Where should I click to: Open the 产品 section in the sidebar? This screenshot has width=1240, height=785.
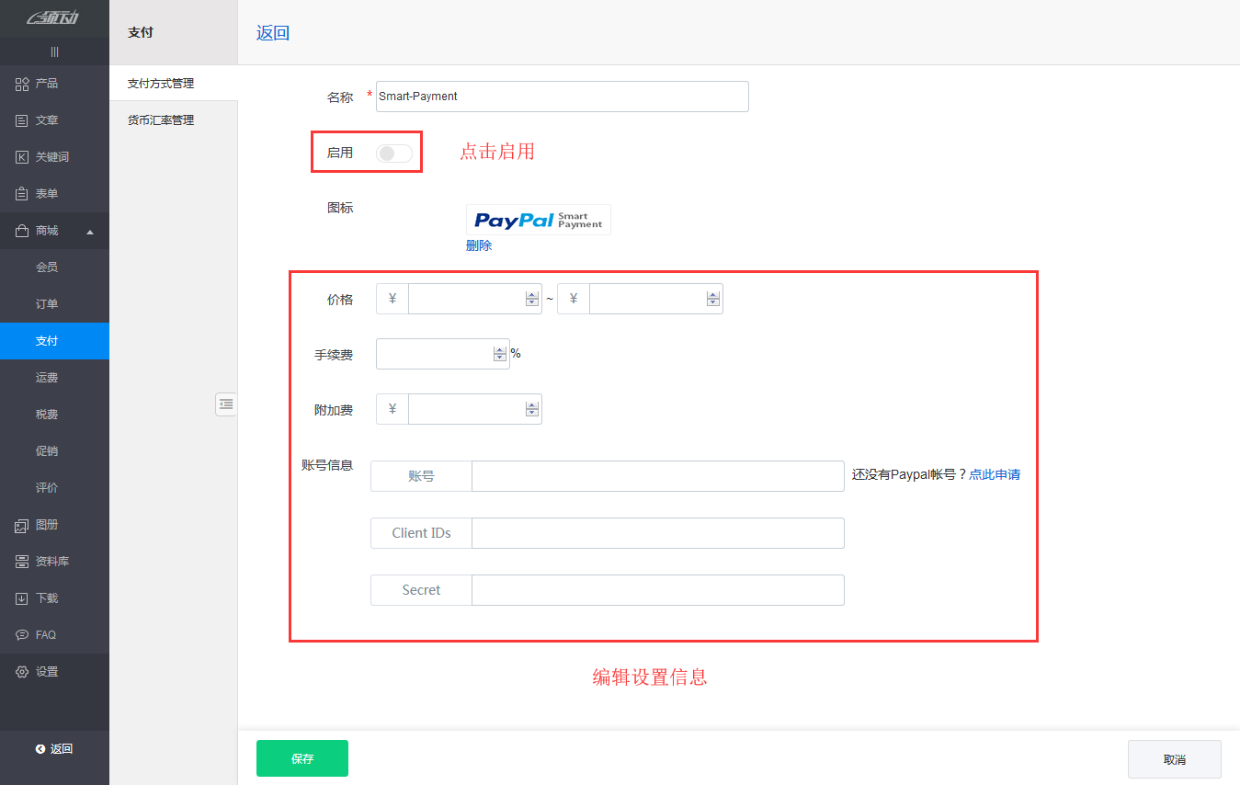click(x=46, y=83)
